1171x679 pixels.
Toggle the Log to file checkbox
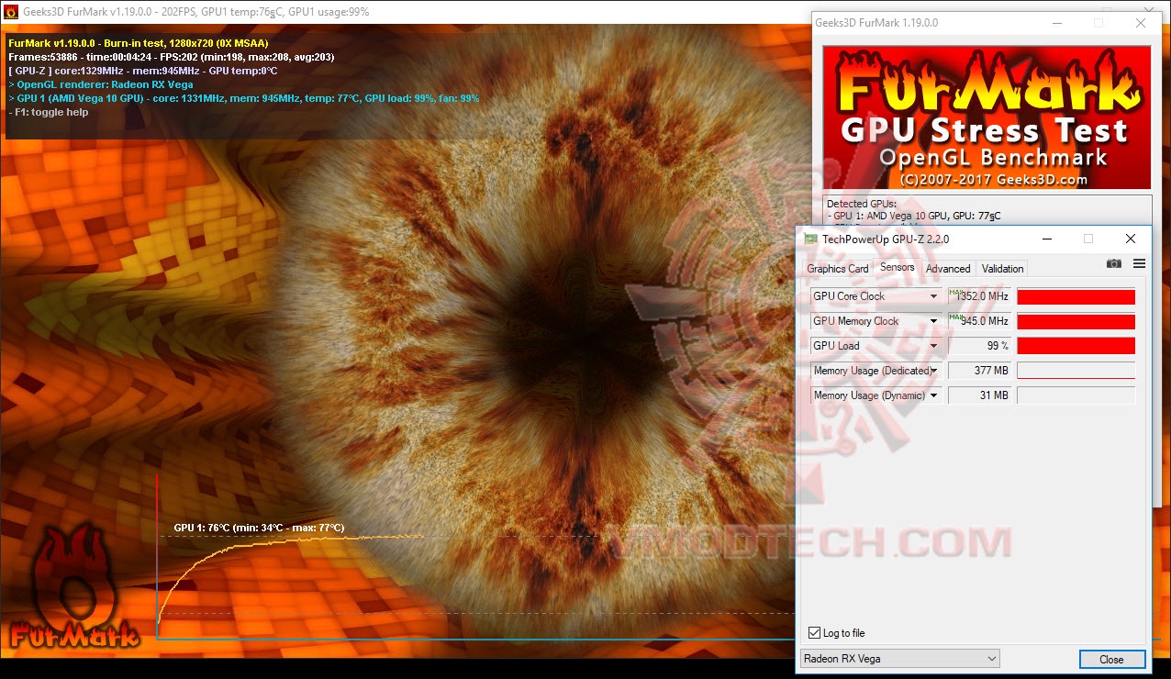click(x=814, y=633)
